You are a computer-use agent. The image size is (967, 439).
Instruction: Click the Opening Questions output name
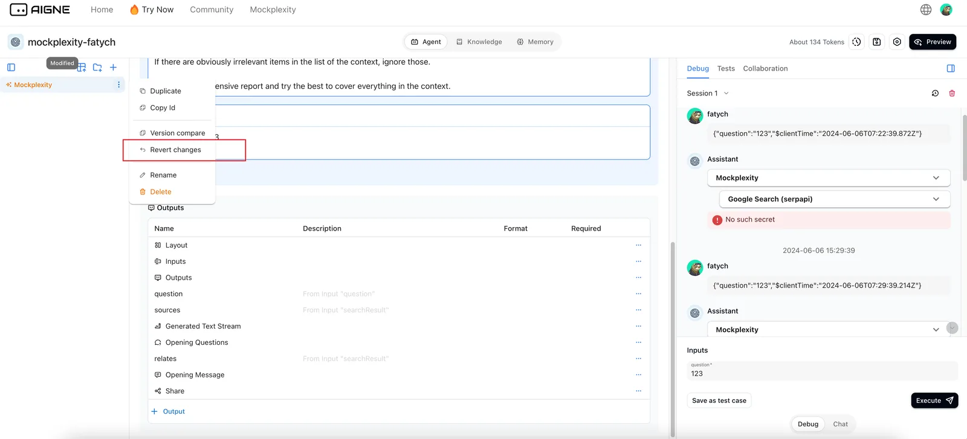pyautogui.click(x=197, y=342)
